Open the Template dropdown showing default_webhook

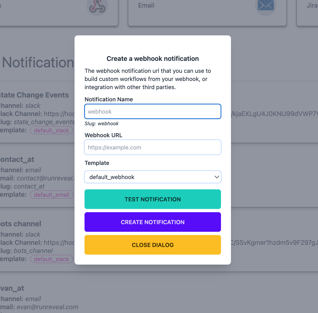(153, 177)
